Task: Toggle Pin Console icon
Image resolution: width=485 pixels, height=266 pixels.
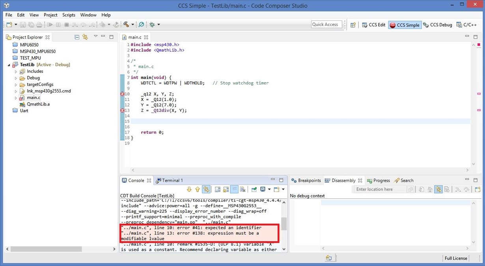Action: tap(254, 189)
